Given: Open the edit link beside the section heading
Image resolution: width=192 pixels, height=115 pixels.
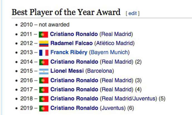Looking at the screenshot, I should coord(132,13).
